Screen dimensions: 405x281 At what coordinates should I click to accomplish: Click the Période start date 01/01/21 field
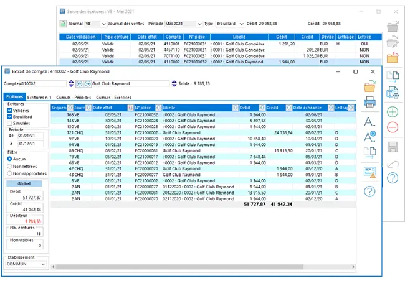31,136
